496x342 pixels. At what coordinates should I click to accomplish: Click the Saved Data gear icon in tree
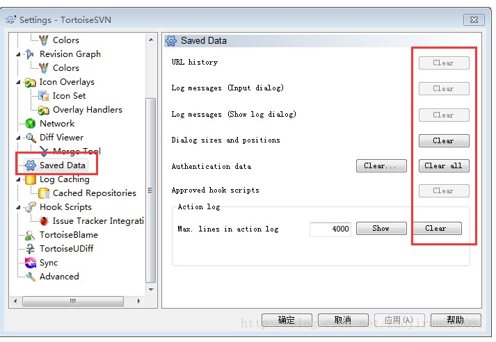tap(31, 165)
